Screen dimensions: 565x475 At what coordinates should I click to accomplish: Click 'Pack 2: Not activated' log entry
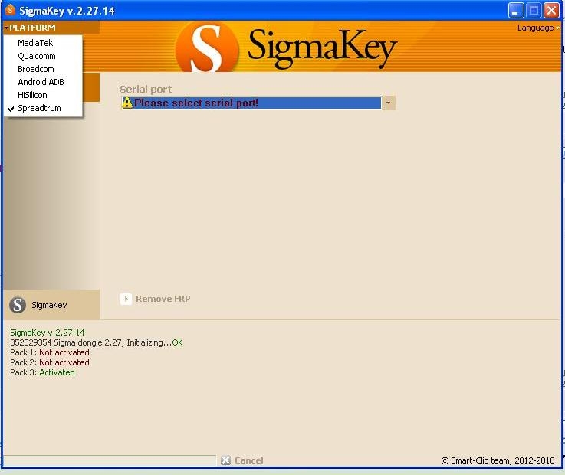[50, 362]
